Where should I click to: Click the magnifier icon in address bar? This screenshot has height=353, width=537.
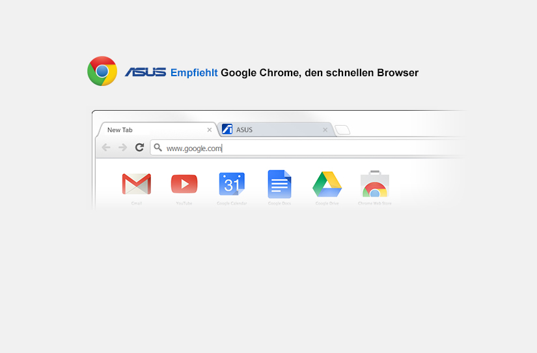pyautogui.click(x=158, y=148)
